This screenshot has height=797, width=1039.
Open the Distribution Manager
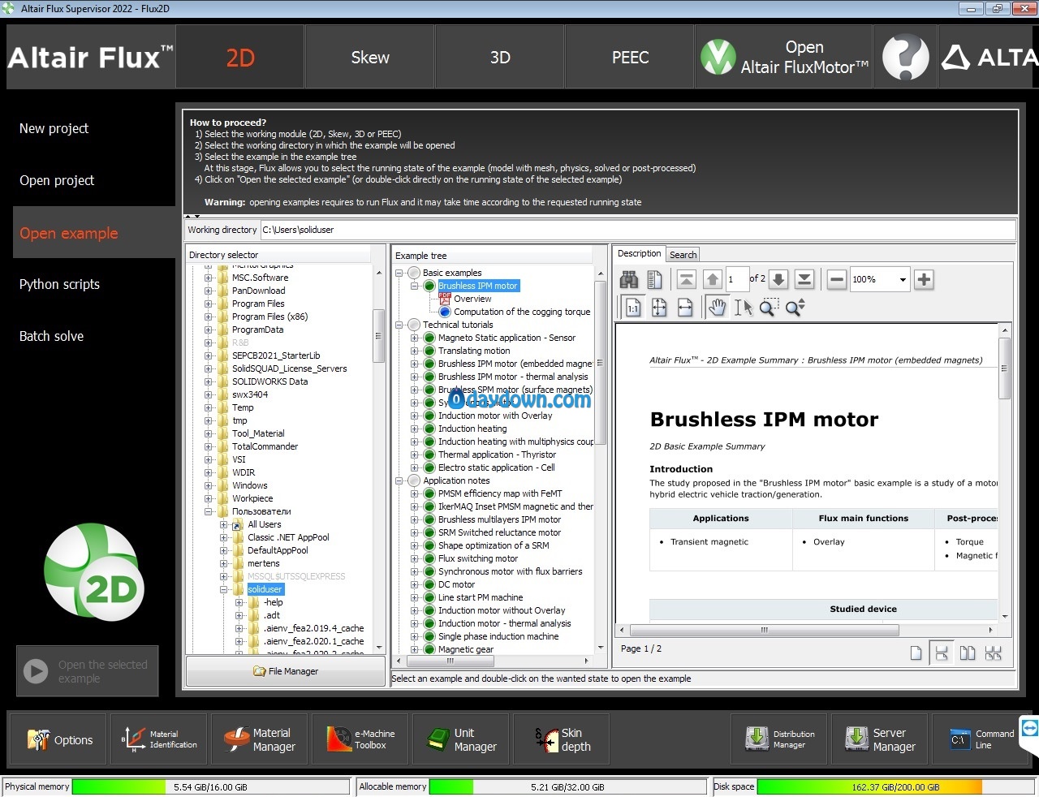pos(778,739)
